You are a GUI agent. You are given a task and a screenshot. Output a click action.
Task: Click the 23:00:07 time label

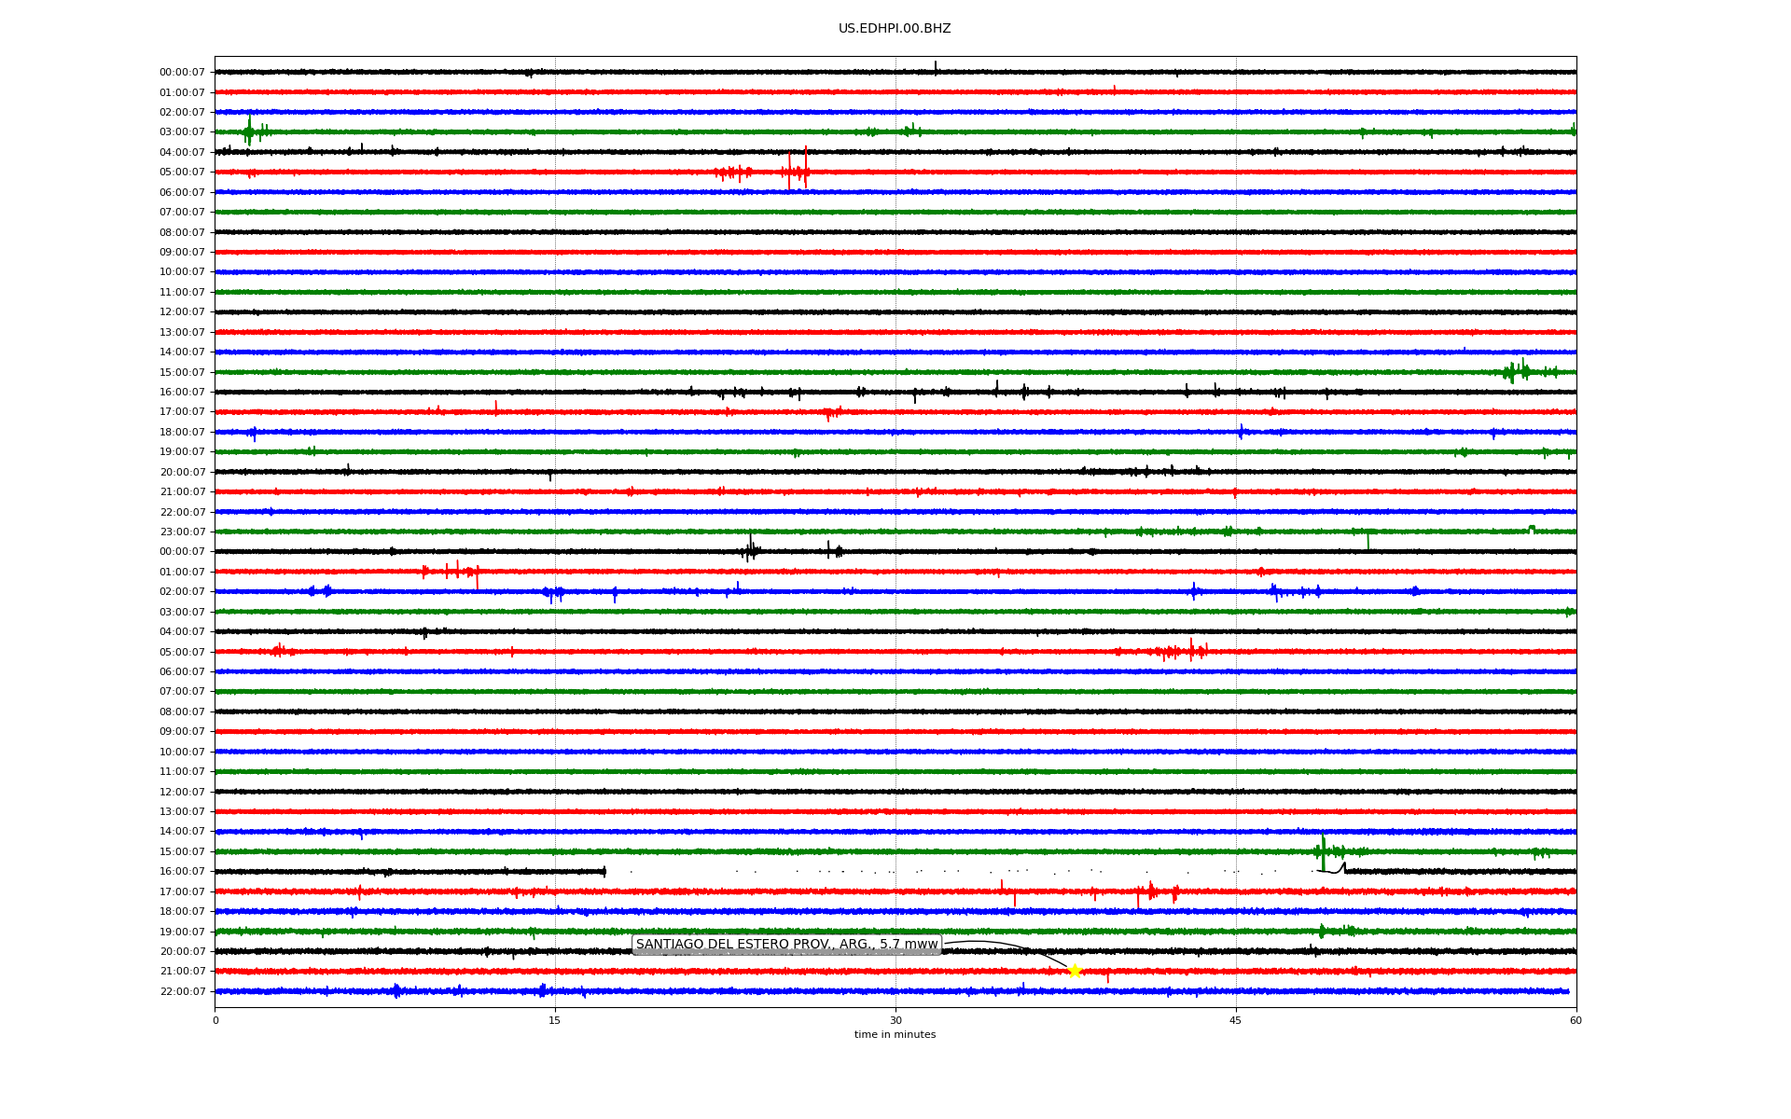tap(182, 532)
